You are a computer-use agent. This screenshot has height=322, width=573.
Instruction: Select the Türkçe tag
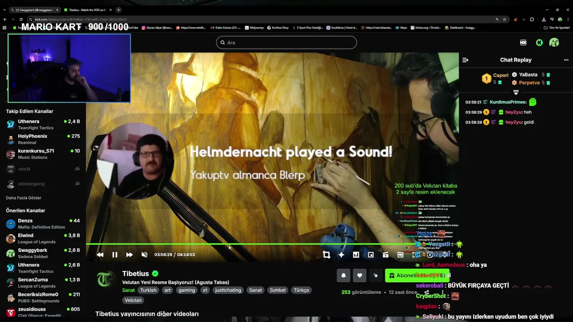(301, 290)
